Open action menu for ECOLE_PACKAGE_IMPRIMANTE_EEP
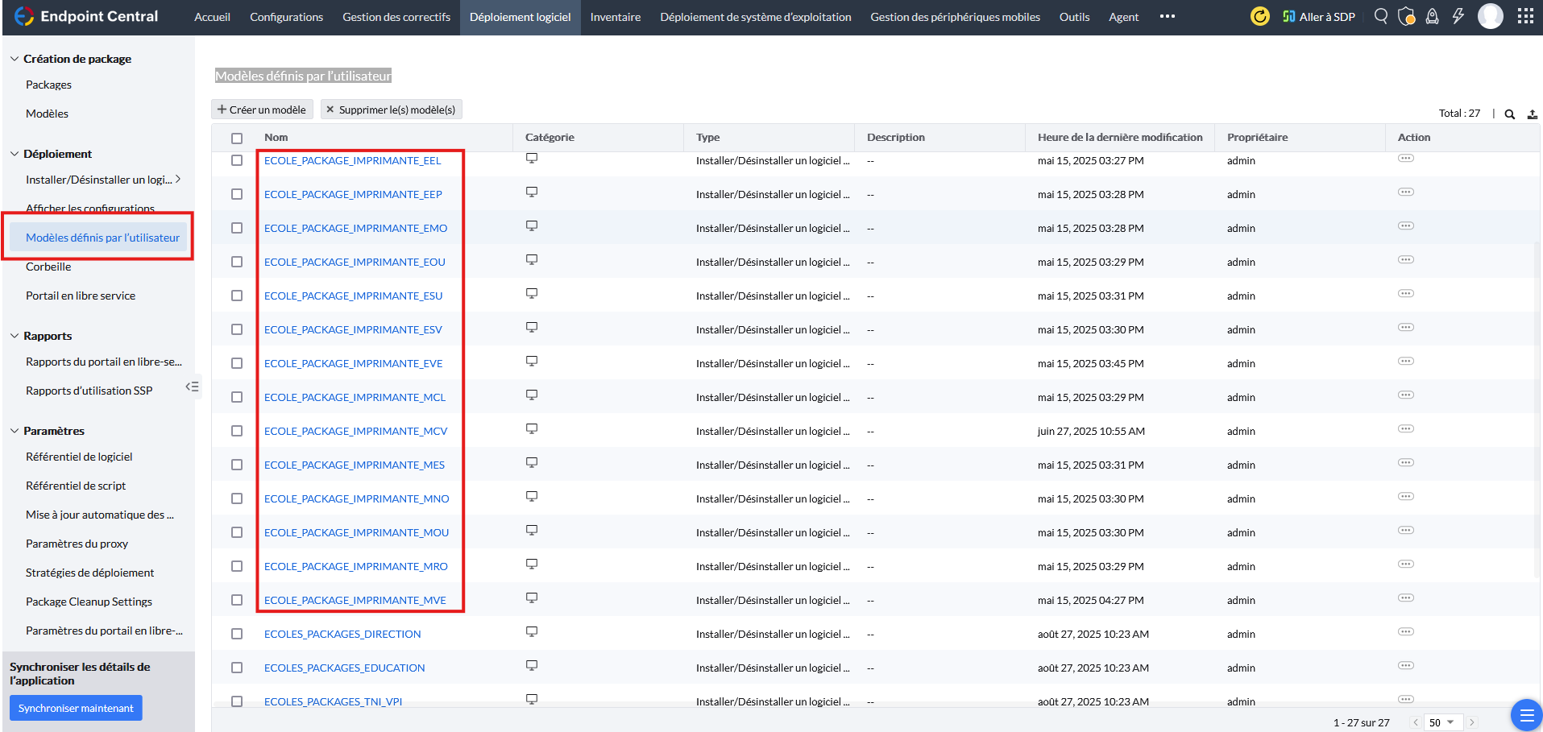This screenshot has height=732, width=1543. point(1406,192)
